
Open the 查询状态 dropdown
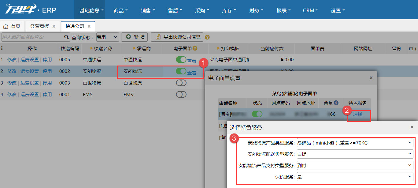coord(108,37)
